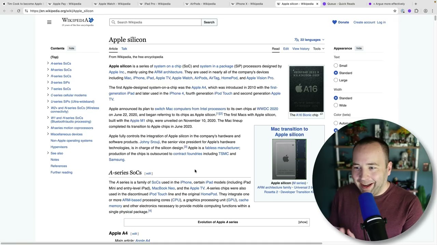This screenshot has width=437, height=245.
Task: Expand R-series SoCs chevron in contents
Action: tap(48, 76)
